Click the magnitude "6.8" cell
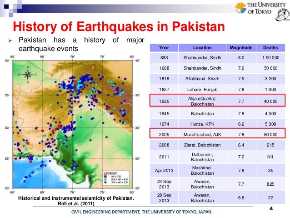 [x=241, y=198]
